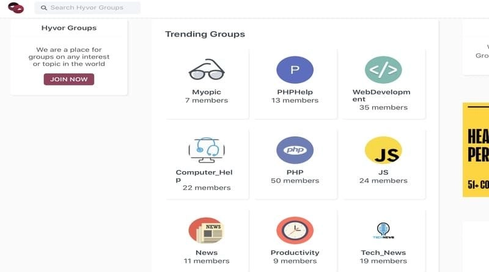
Task: Click the Productivity group name link
Action: click(295, 252)
